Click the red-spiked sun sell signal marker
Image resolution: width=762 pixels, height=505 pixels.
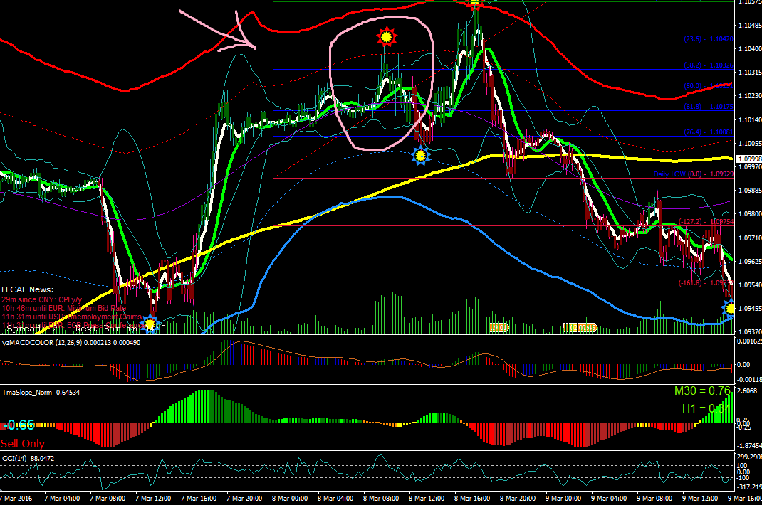(x=387, y=36)
